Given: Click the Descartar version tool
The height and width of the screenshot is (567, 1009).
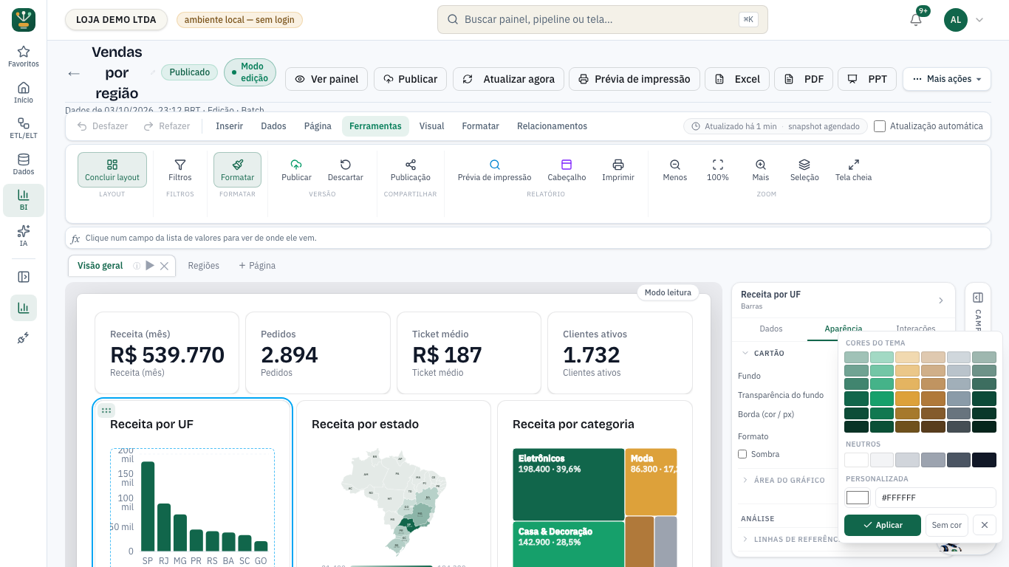Looking at the screenshot, I should [345, 170].
